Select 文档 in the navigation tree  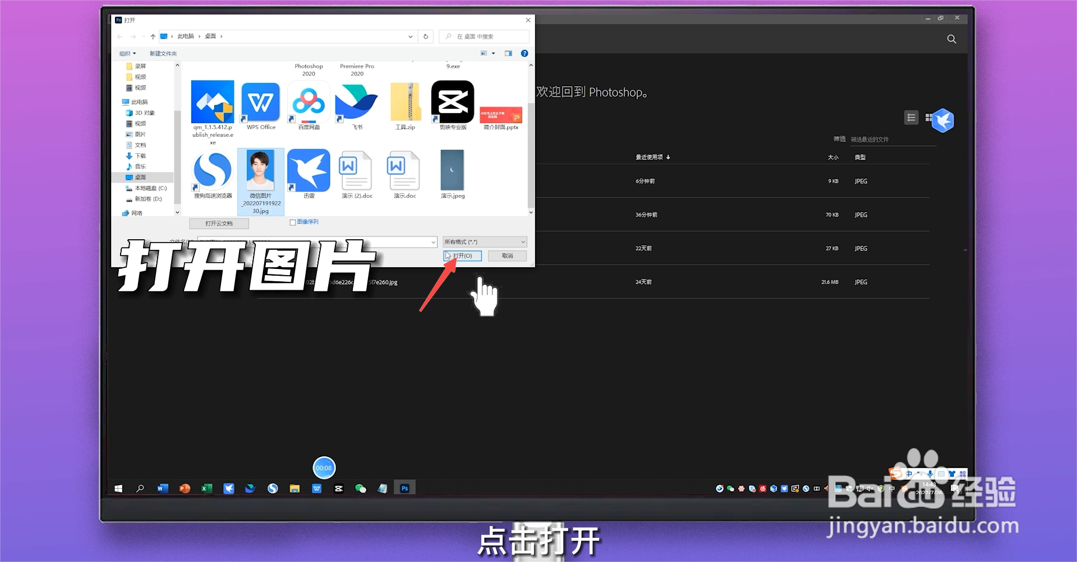pos(136,145)
